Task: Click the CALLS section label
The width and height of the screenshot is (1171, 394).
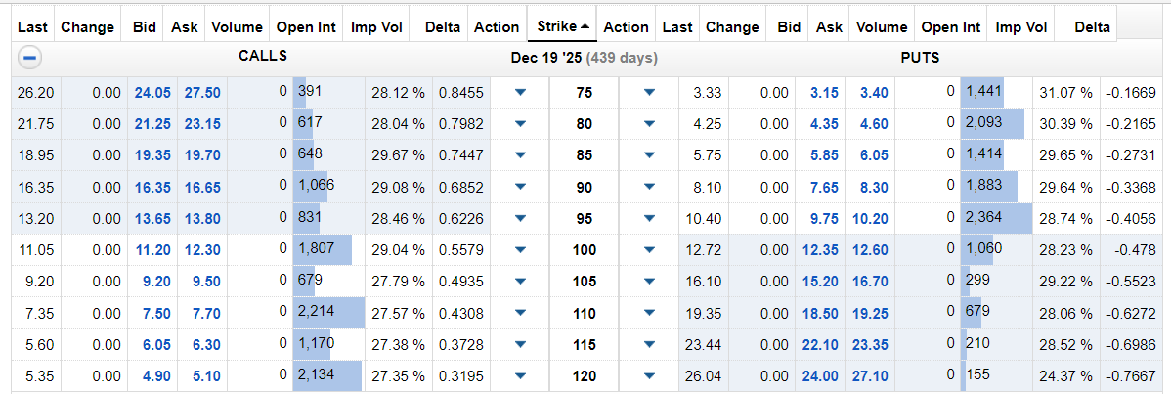Action: coord(263,56)
